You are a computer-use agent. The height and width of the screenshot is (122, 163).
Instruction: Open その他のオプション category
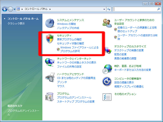pyautogui.click(x=125, y=94)
